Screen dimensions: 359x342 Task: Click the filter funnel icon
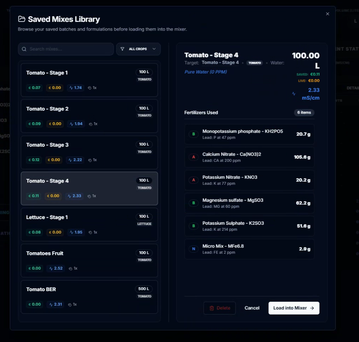click(122, 49)
